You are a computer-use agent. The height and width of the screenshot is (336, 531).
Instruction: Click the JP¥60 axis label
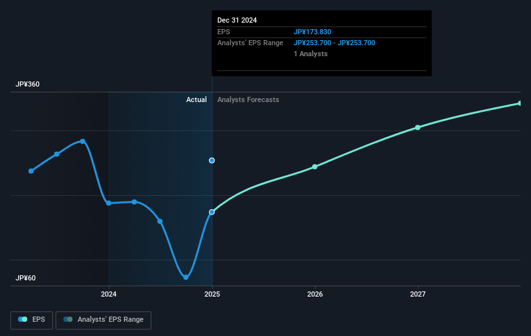(25, 278)
